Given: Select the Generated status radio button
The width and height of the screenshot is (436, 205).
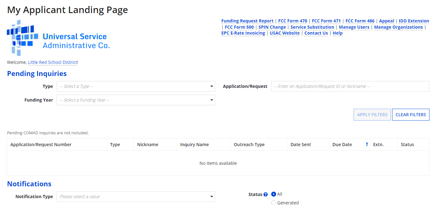Looking at the screenshot, I should pyautogui.click(x=274, y=203).
